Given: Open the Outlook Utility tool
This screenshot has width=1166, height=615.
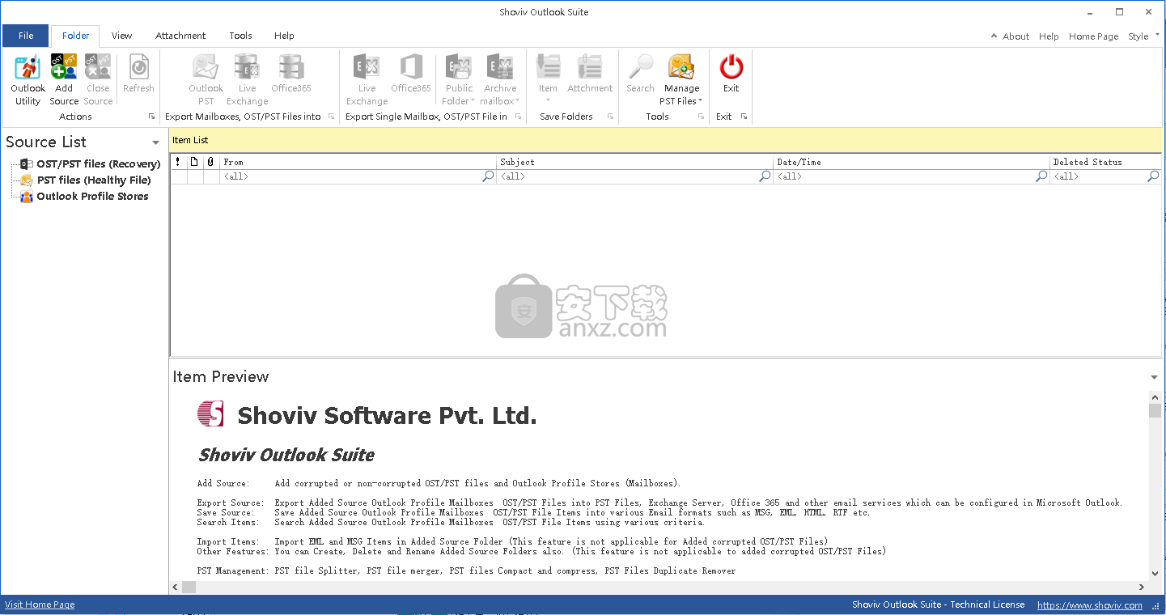Looking at the screenshot, I should 28,79.
